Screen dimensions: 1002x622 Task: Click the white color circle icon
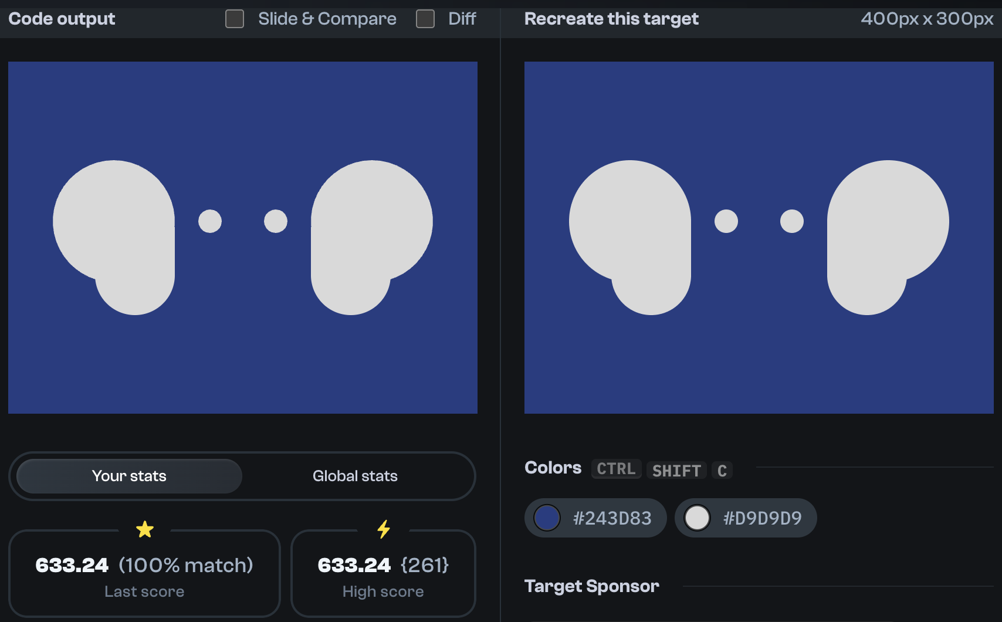698,518
